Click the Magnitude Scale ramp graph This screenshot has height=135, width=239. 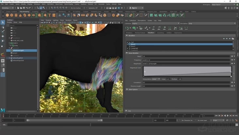(187, 71)
